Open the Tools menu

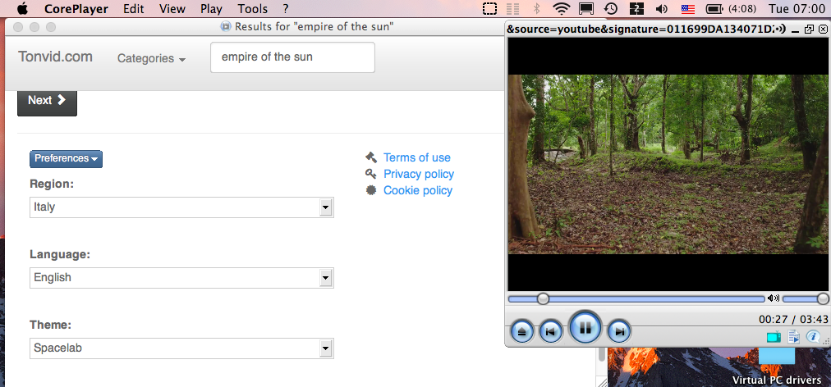253,9
